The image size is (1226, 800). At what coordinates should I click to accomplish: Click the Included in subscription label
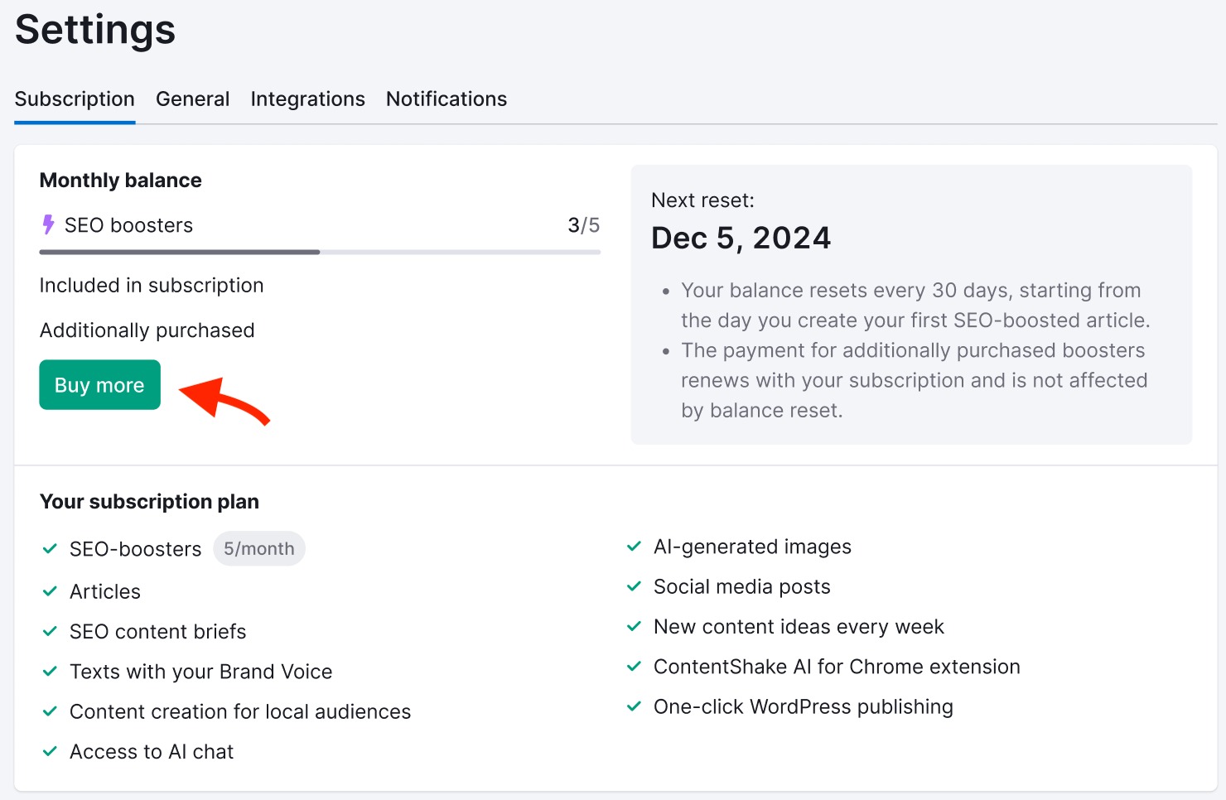151,286
